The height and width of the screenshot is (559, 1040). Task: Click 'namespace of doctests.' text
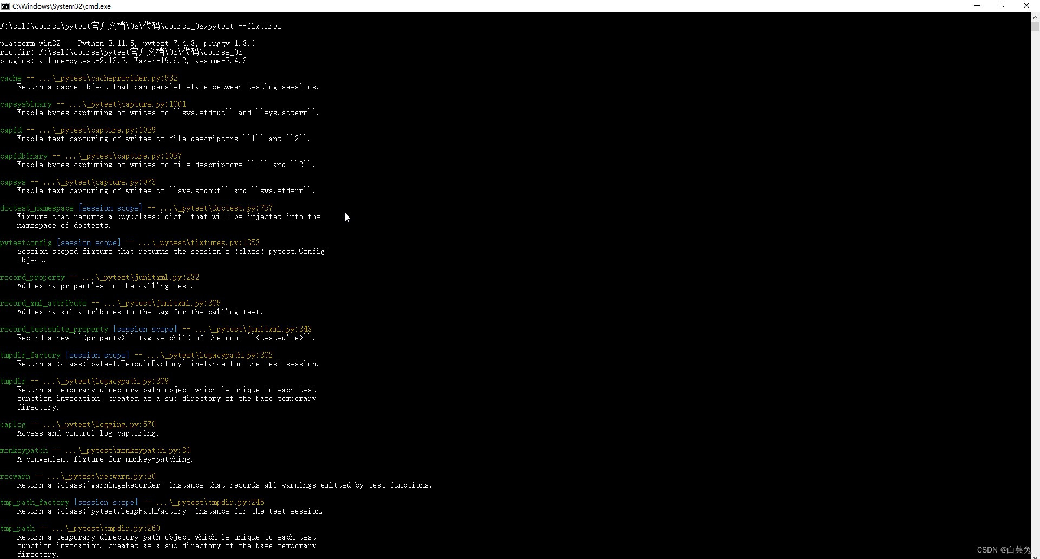[x=64, y=225]
